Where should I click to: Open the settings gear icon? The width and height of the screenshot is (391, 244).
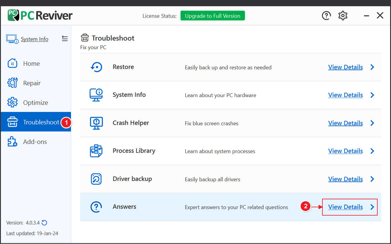pyautogui.click(x=343, y=16)
